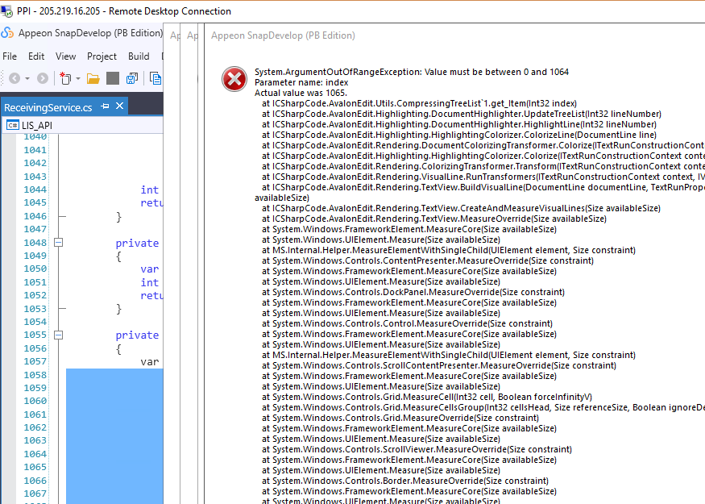Open the View menu
705x504 pixels.
(66, 56)
